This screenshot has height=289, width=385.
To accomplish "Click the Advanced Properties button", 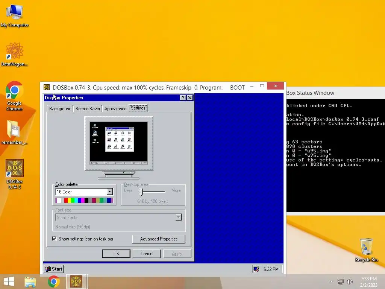I will coord(159,239).
